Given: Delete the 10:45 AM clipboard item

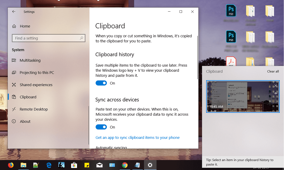Looking at the screenshot, I should (276, 86).
